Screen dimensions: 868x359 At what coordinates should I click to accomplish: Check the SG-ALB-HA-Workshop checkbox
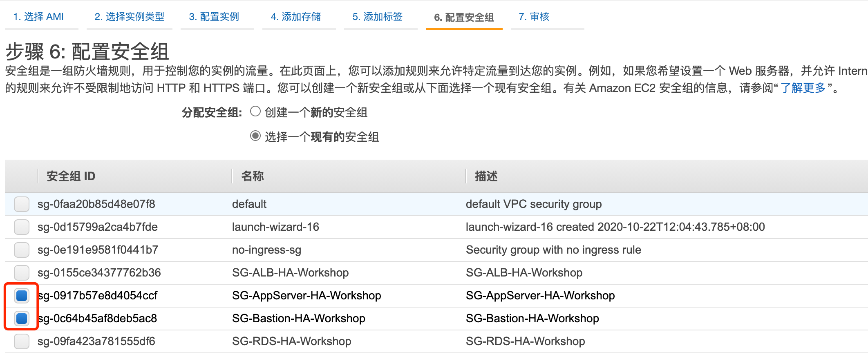tap(22, 273)
